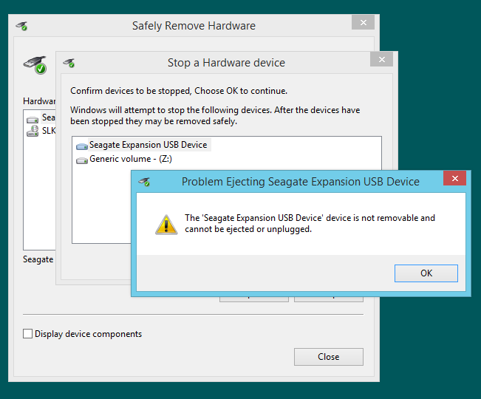The height and width of the screenshot is (399, 481).
Task: Click the Seagate label below Hardware devices list
Action: point(38,259)
